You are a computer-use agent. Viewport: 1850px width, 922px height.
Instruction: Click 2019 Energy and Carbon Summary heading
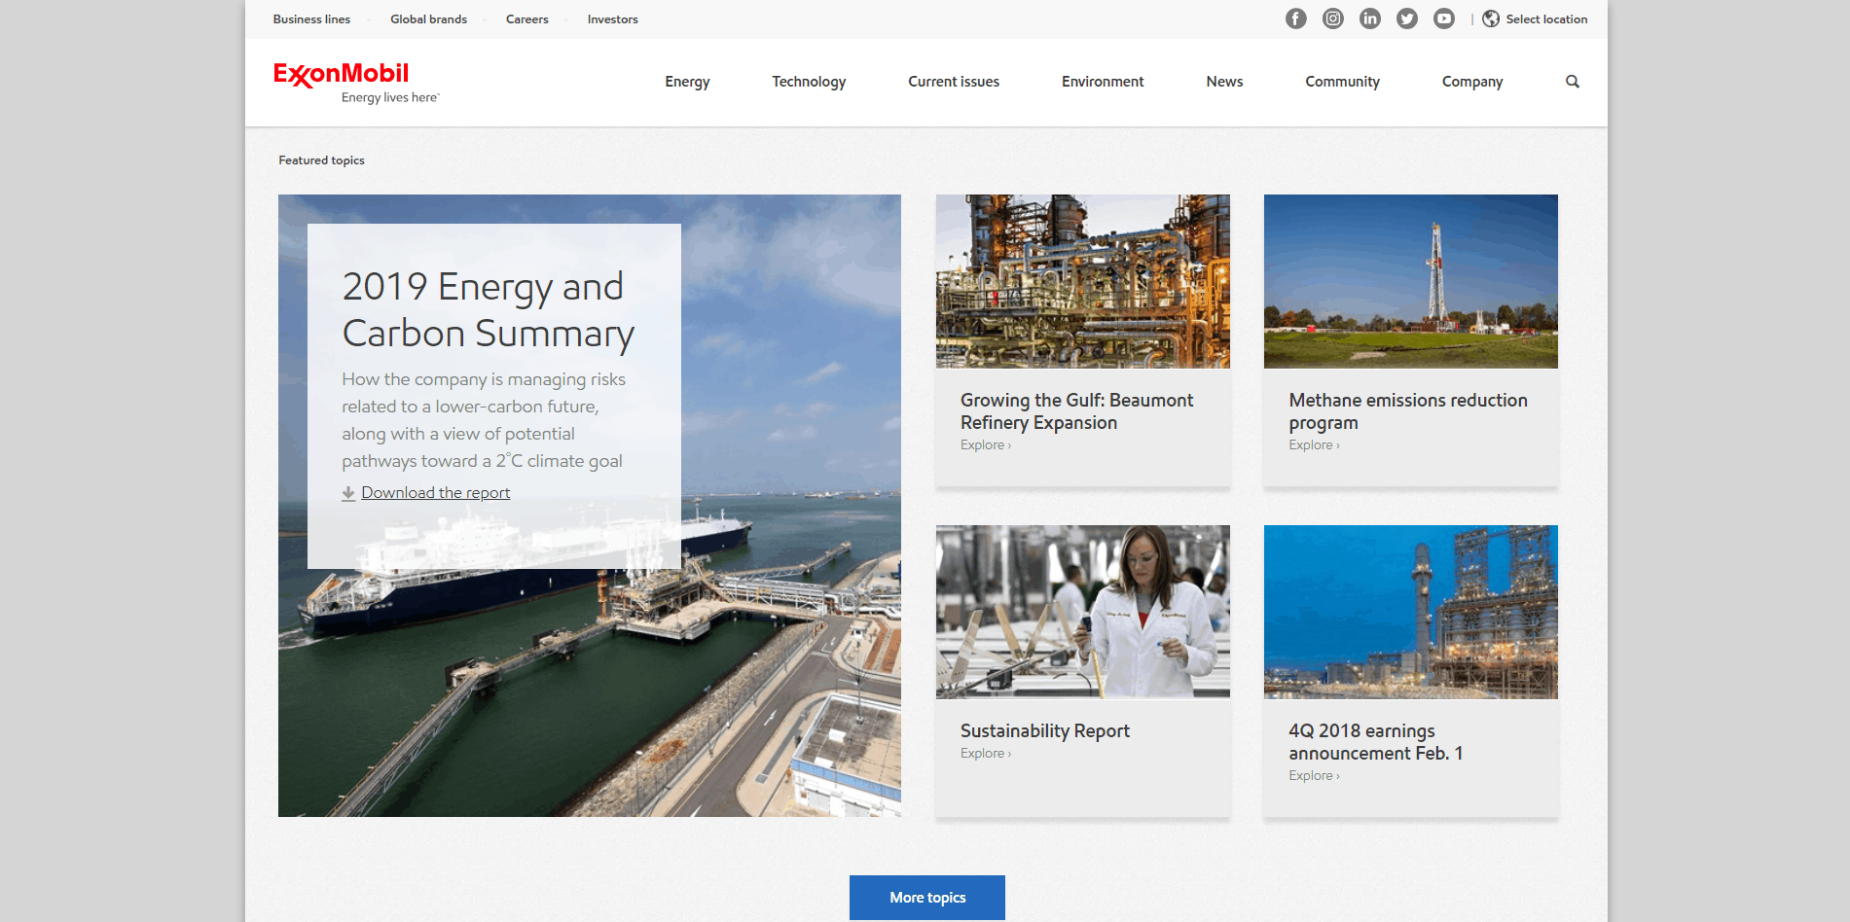coord(488,310)
